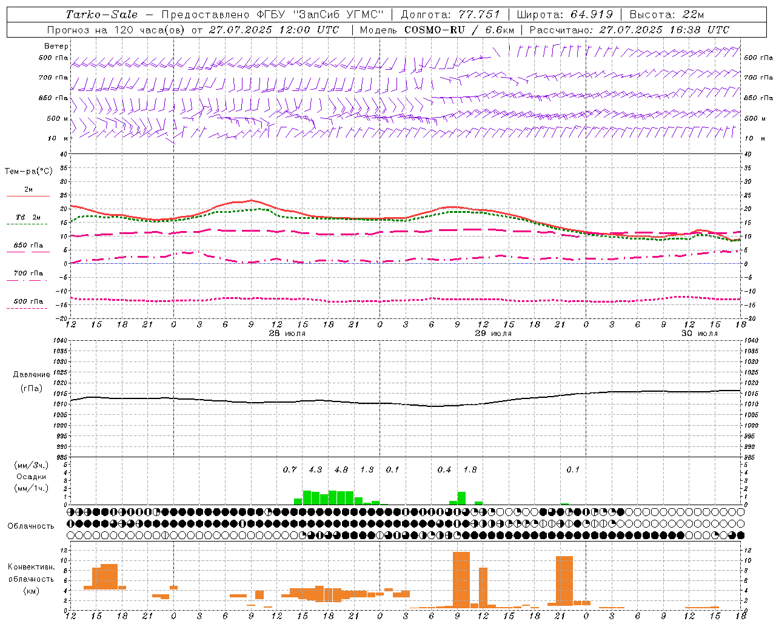This screenshot has height=621, width=776.
Task: Click the 'Предоставлено ФГБУ "ЗапСиб УГМС"' provider text
Action: [x=273, y=15]
